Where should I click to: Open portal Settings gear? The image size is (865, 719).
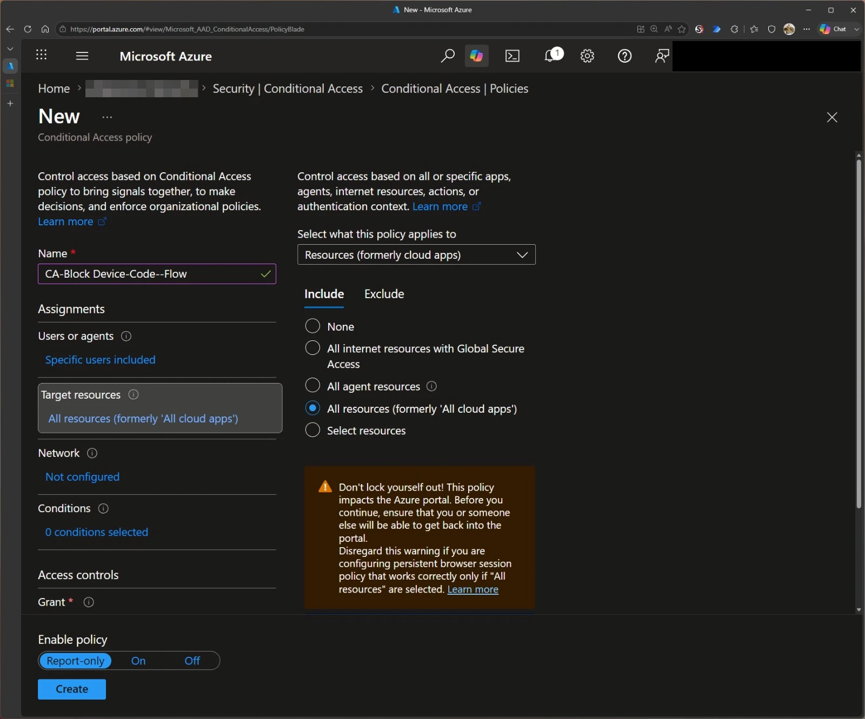[x=588, y=56]
